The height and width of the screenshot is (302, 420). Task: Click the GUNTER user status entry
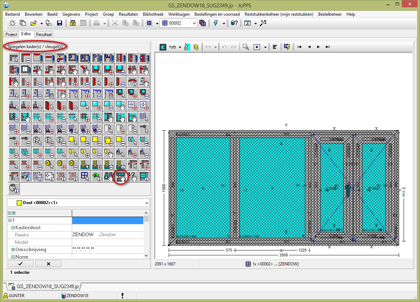[x=14, y=296]
